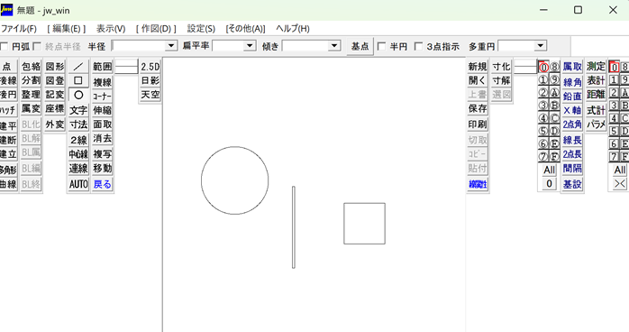Select the line (／) drawing tool
Viewport: 629px width, 332px height.
click(x=78, y=67)
